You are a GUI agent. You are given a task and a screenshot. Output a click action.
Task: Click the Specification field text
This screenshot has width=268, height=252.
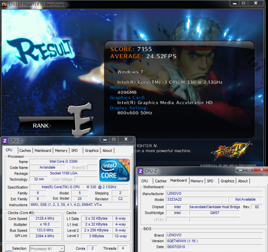79,187
